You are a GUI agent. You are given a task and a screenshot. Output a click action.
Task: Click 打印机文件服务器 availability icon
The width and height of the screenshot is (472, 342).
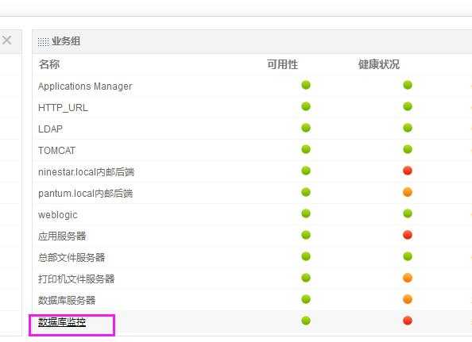[x=306, y=278]
